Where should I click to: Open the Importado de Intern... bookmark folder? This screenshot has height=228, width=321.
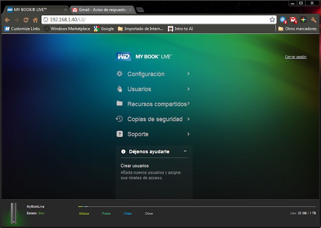[x=141, y=28]
